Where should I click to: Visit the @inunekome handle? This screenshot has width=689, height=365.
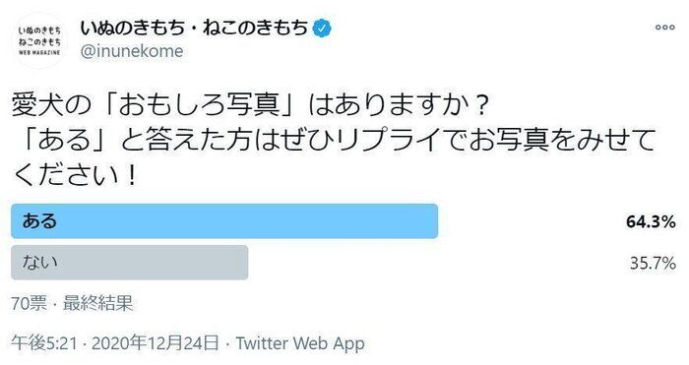coord(132,51)
